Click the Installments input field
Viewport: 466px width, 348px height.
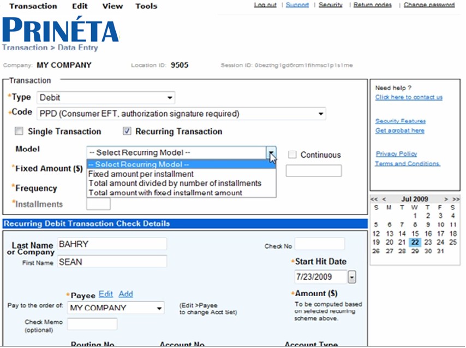[98, 204]
